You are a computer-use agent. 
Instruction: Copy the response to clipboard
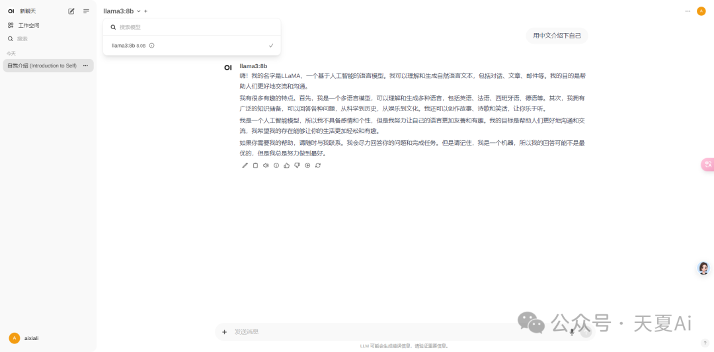click(x=255, y=165)
